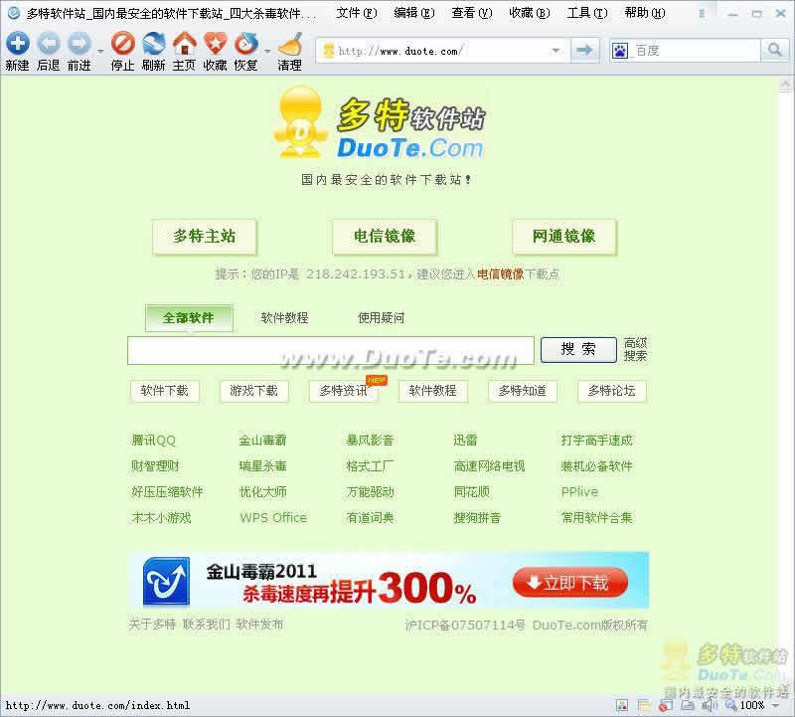795x717 pixels.
Task: Go back with the 后退 icon
Action: 49,44
